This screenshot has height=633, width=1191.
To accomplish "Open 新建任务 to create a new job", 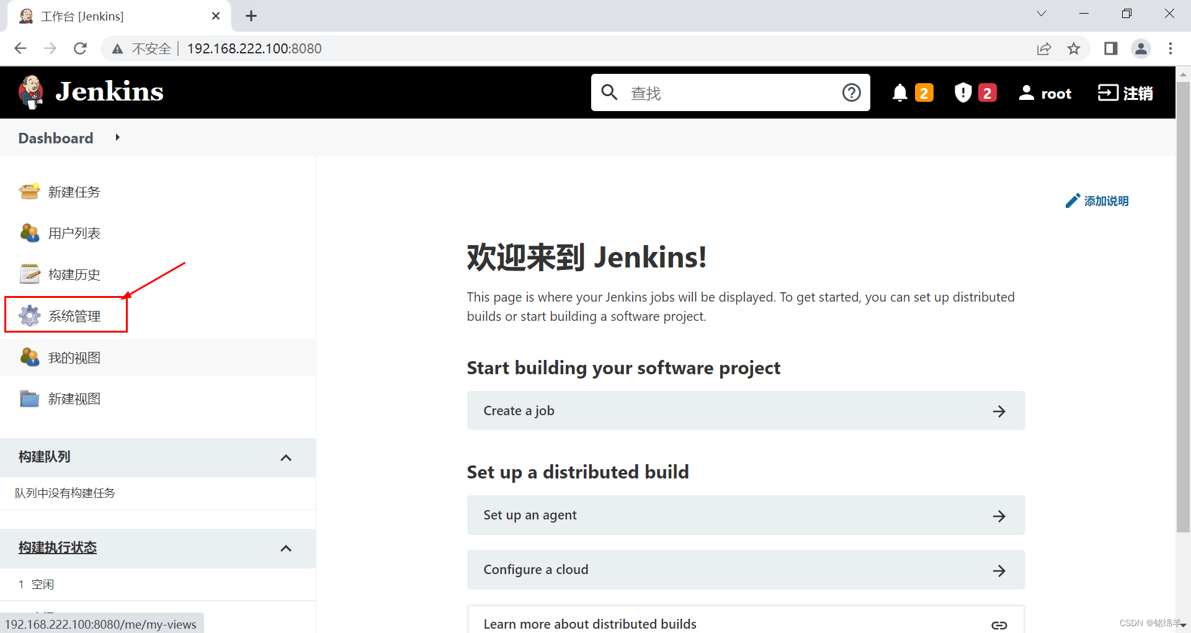I will pos(74,192).
